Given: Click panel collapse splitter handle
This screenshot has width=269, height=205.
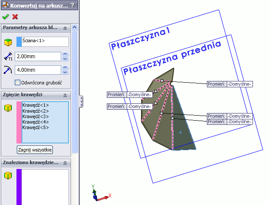Looking at the screenshot, I should click(x=81, y=102).
